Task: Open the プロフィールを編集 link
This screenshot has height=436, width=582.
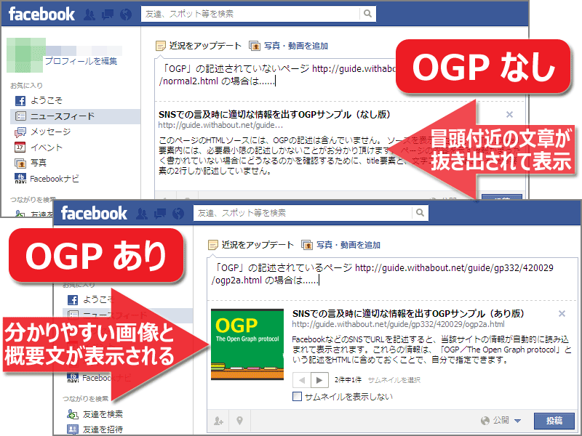Action: (82, 61)
